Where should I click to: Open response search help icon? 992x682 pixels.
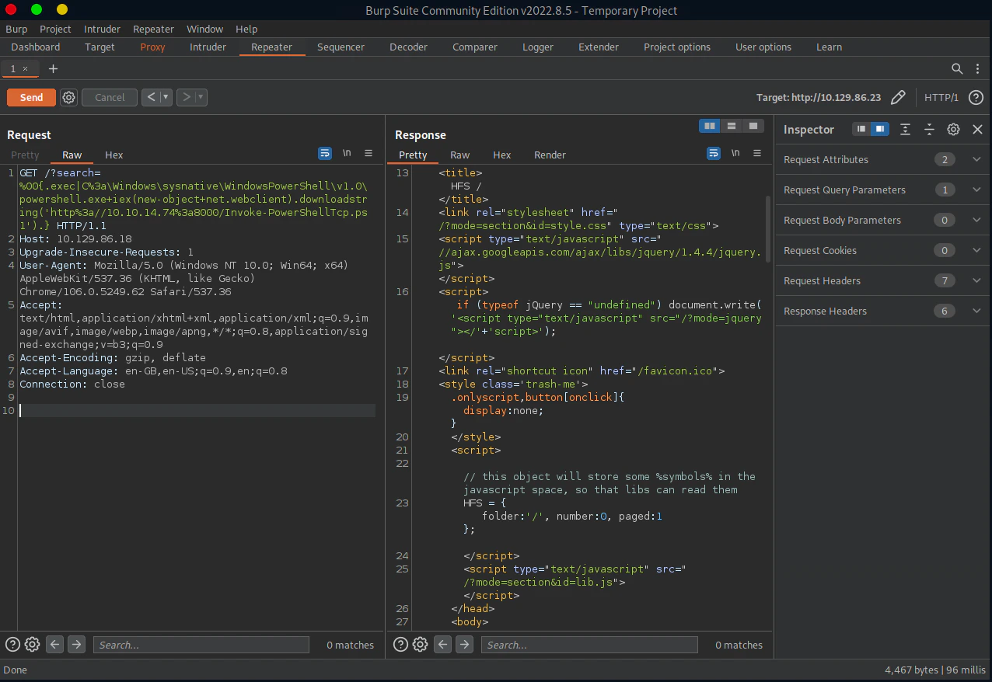pyautogui.click(x=400, y=644)
